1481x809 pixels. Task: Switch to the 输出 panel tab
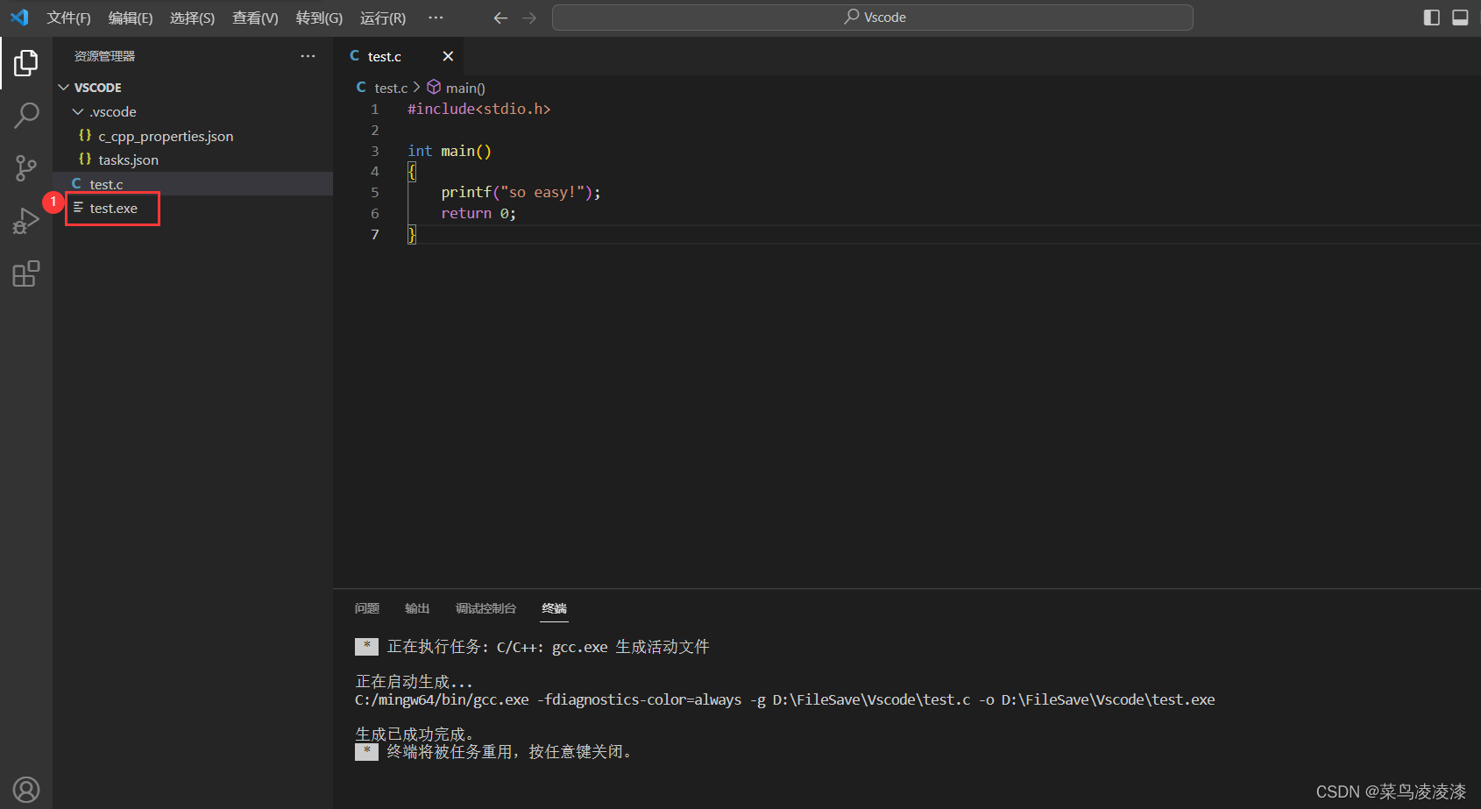417,608
